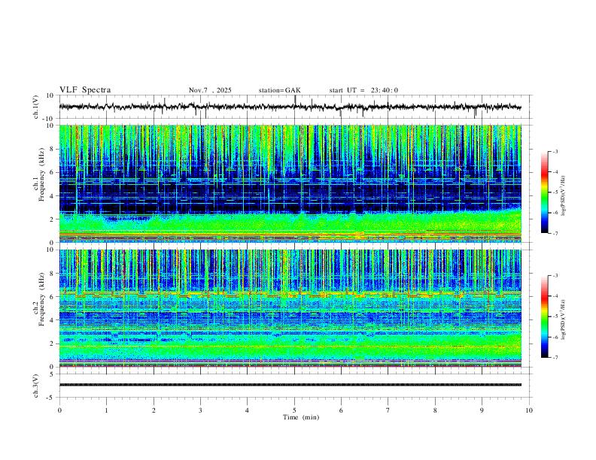Click the '-7' tick on lower colorbar
Screen dimensions: 596x460
[555, 358]
